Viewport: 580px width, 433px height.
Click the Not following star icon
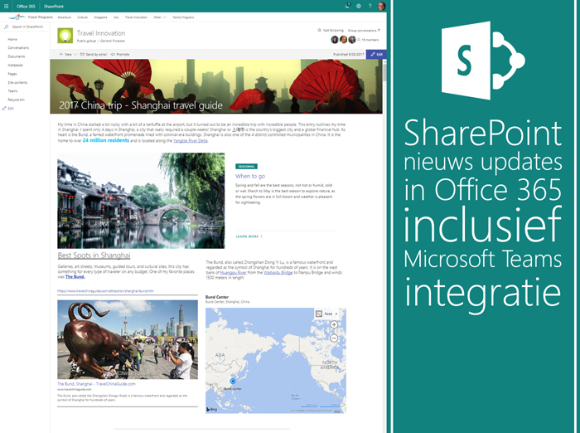319,30
